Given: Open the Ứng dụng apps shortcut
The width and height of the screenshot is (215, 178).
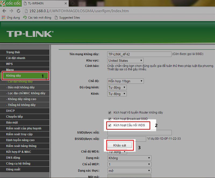Looking at the screenshot, I should tap(11, 17).
